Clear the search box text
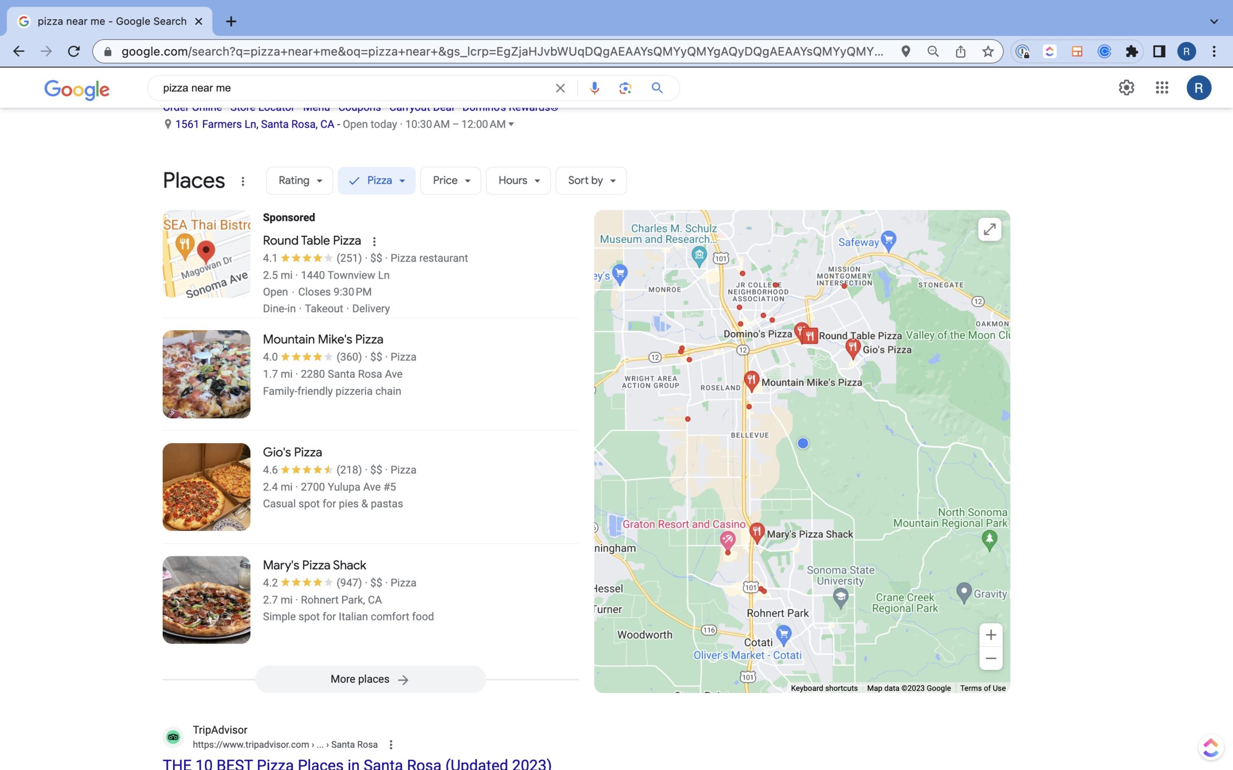This screenshot has height=770, width=1233. pyautogui.click(x=560, y=88)
